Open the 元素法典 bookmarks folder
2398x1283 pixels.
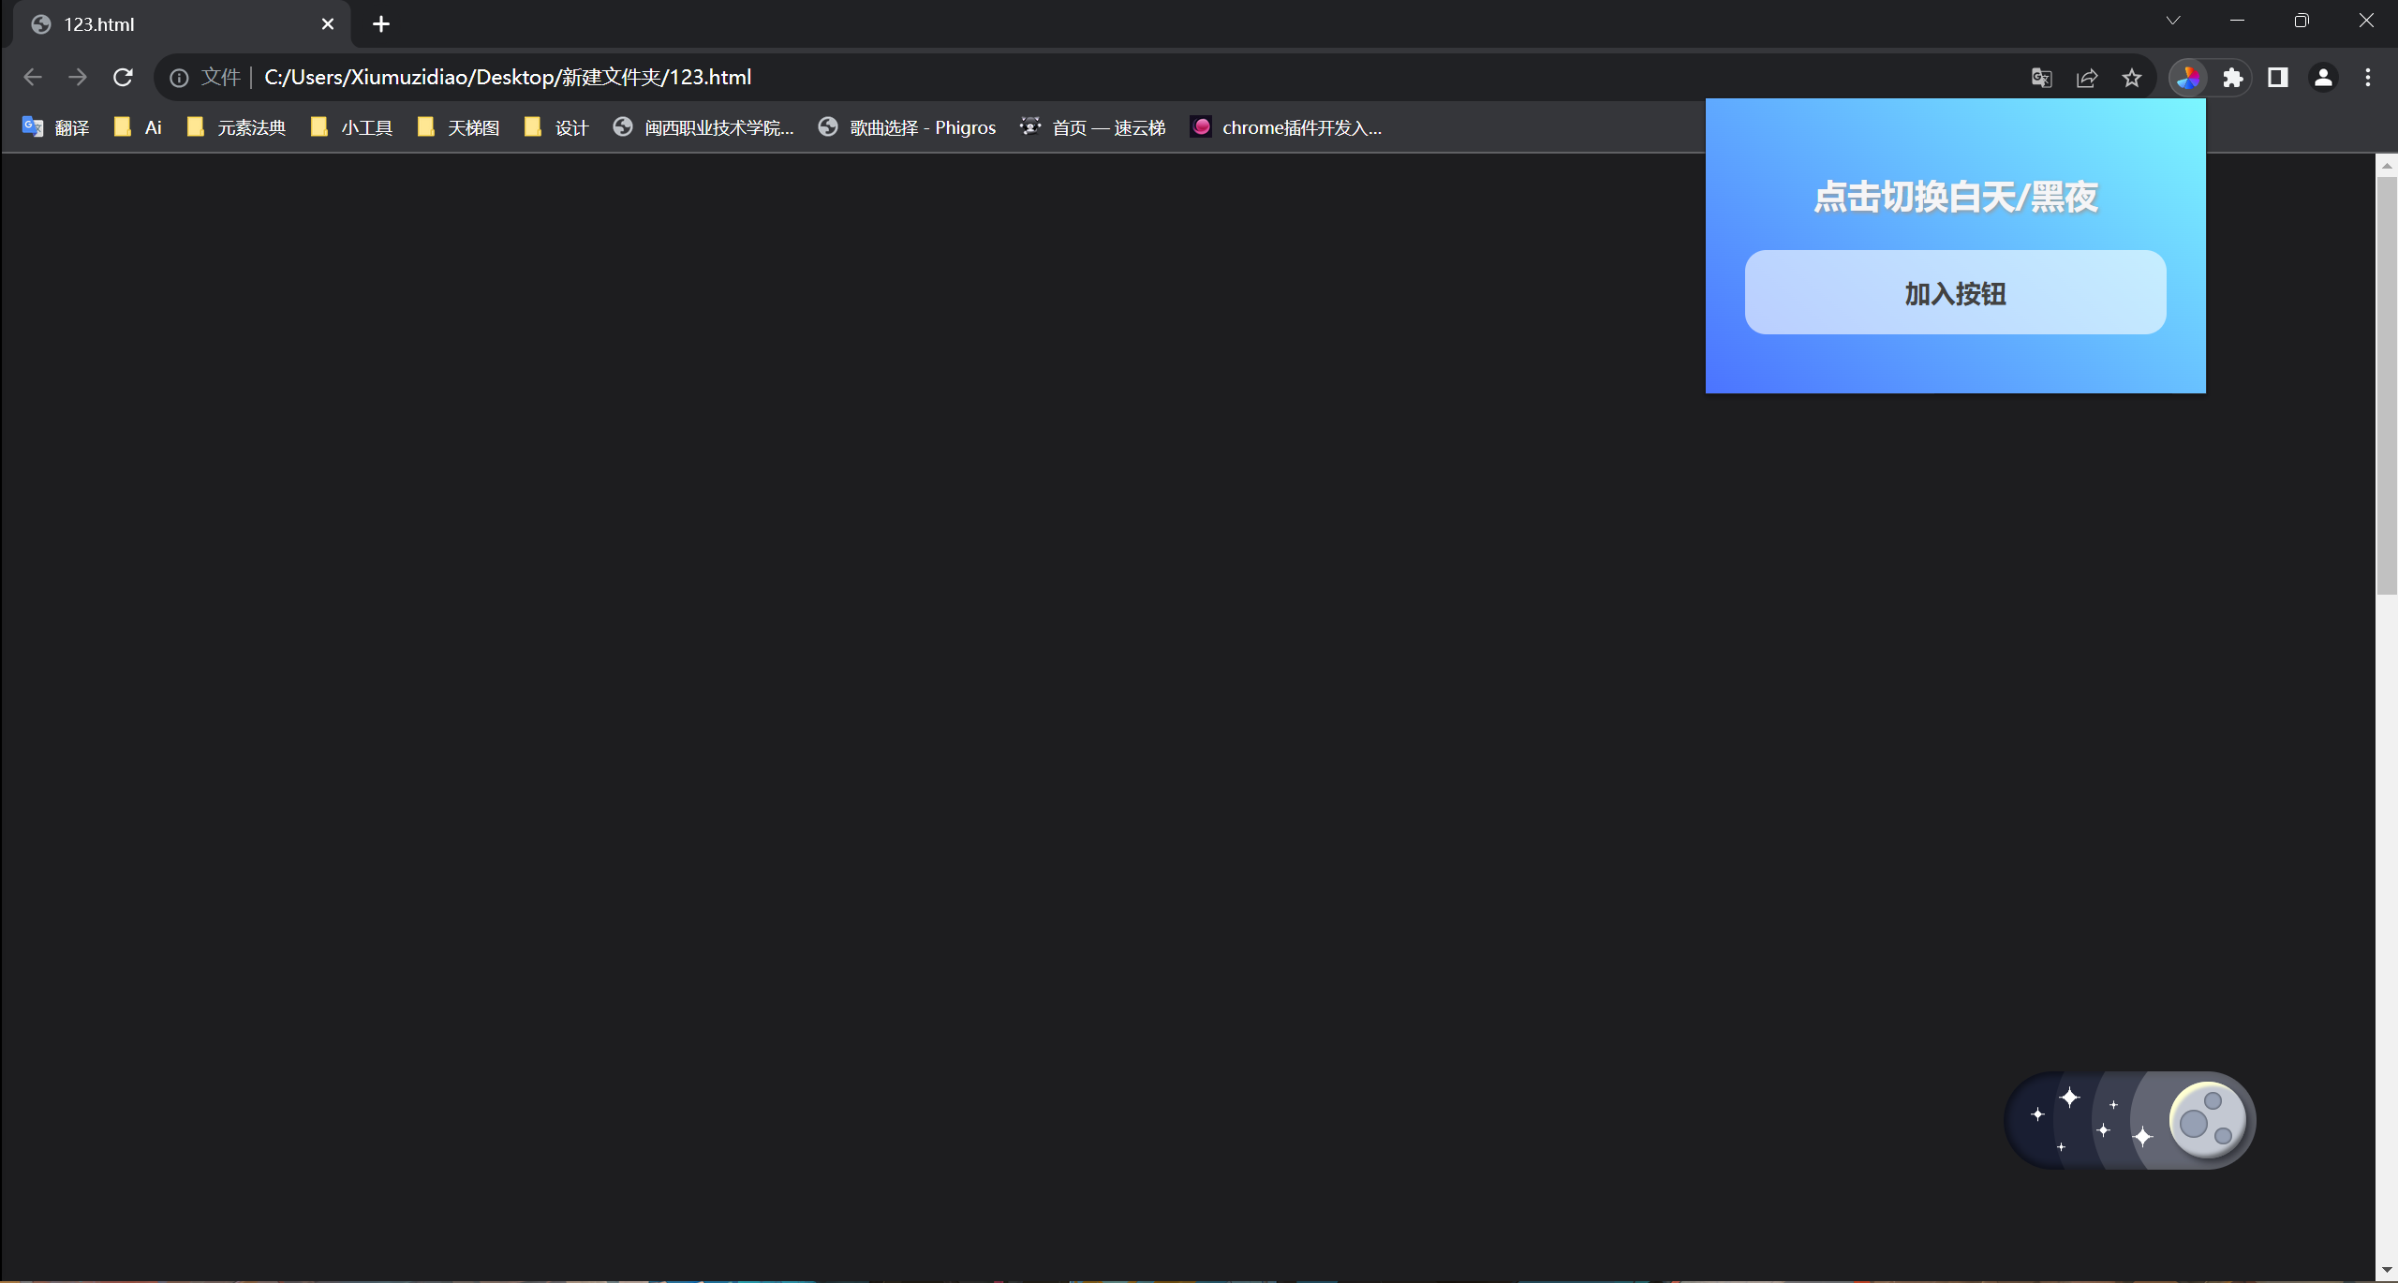(236, 127)
